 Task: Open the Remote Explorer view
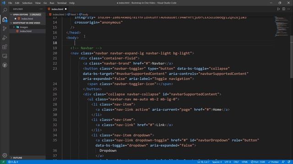5,56
